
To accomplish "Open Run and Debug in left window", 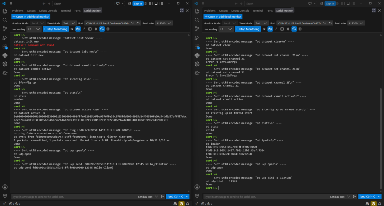I will tap(5, 38).
